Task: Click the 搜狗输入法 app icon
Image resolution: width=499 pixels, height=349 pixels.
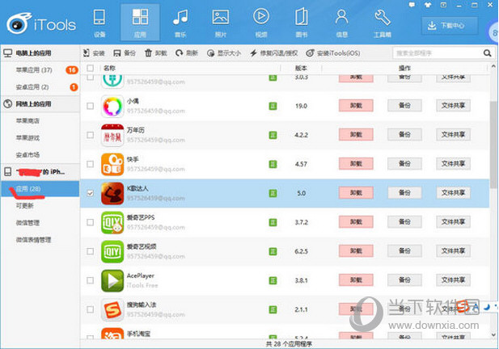Action: pyautogui.click(x=112, y=309)
